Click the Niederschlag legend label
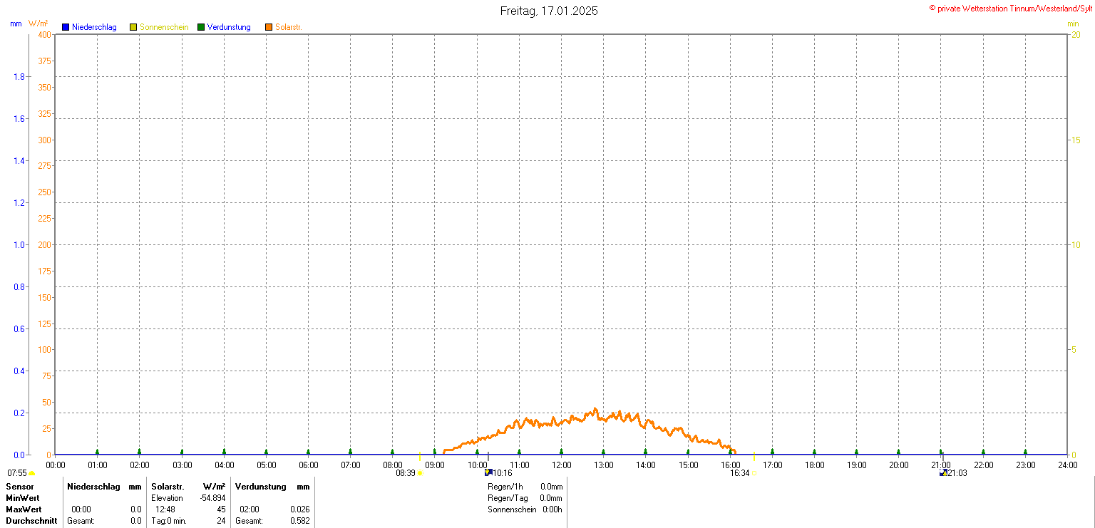The height and width of the screenshot is (528, 1095). tap(94, 27)
